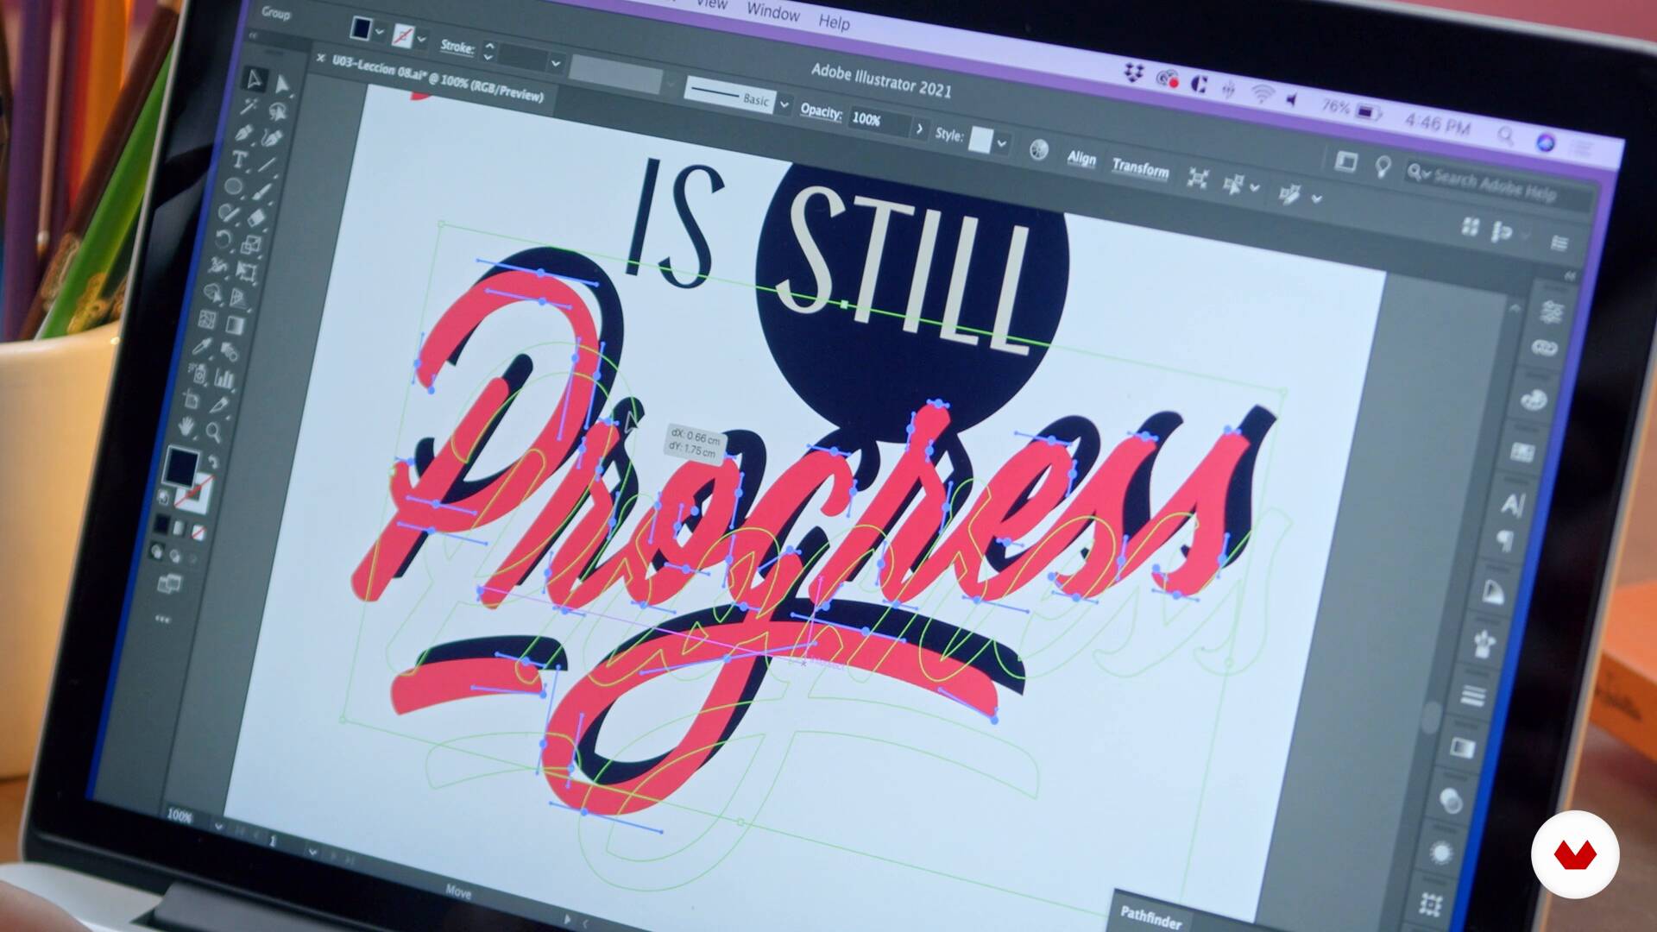Click the Style swatch in control bar
Image resolution: width=1657 pixels, height=932 pixels.
980,140
